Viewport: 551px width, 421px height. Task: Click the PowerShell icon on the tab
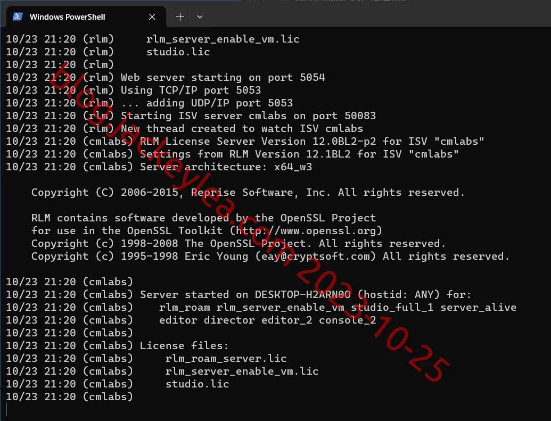click(18, 16)
